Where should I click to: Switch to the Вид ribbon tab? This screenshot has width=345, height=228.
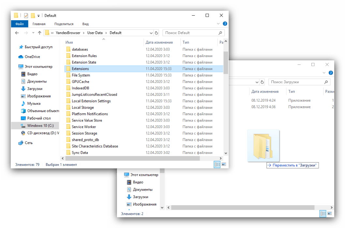click(85, 24)
